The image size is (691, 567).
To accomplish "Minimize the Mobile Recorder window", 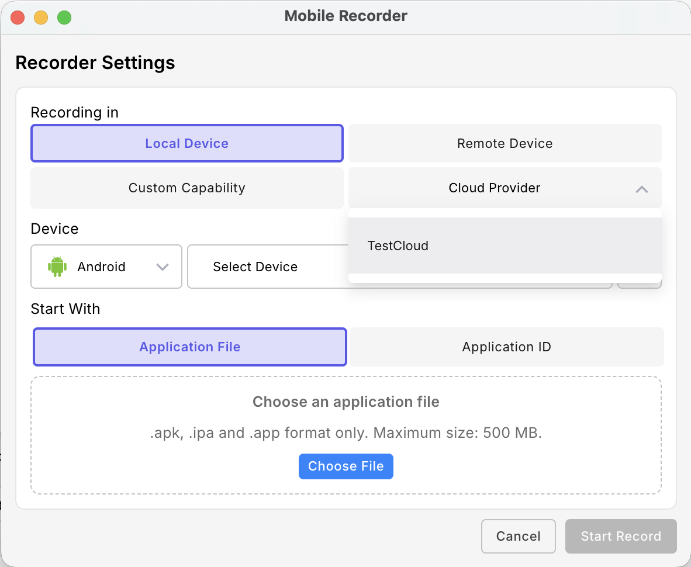I will click(x=40, y=18).
